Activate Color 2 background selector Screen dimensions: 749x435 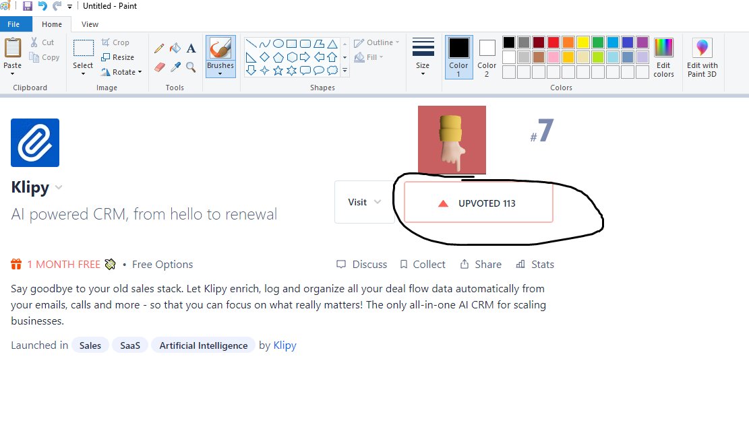coord(487,57)
